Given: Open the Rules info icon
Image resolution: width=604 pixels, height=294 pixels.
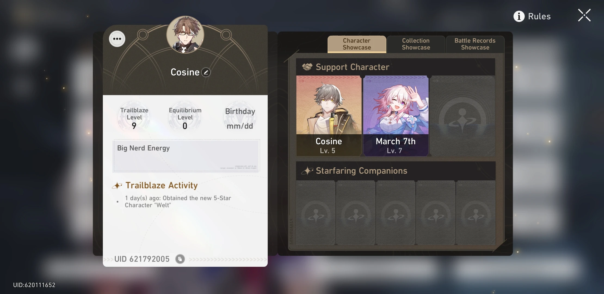Looking at the screenshot, I should (519, 16).
